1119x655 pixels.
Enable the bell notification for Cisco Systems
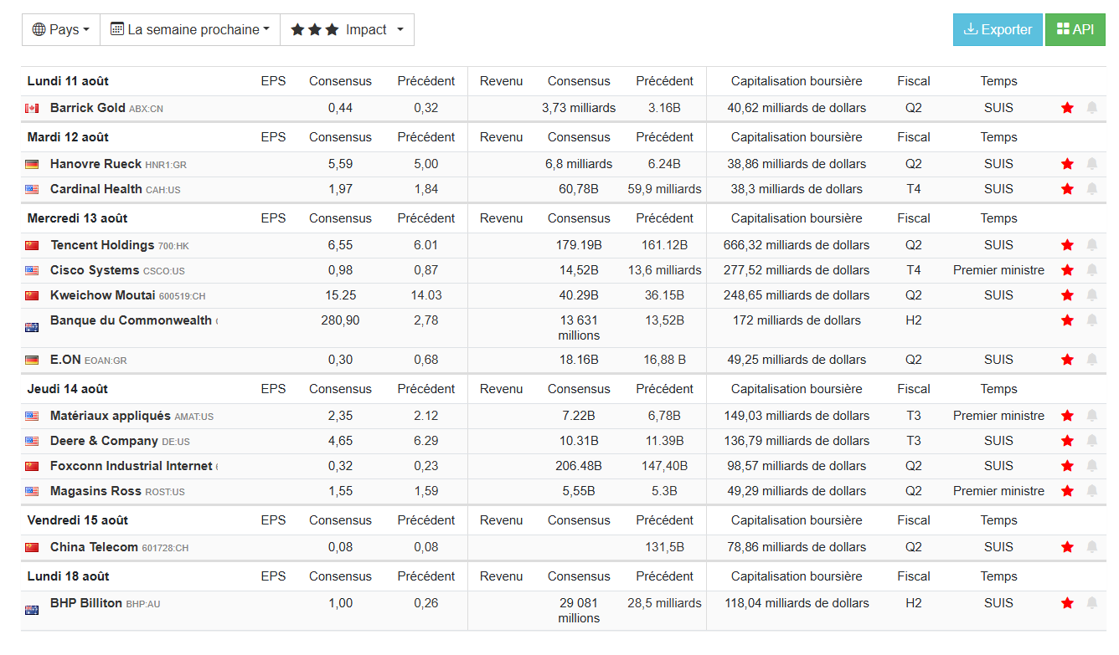pyautogui.click(x=1092, y=270)
